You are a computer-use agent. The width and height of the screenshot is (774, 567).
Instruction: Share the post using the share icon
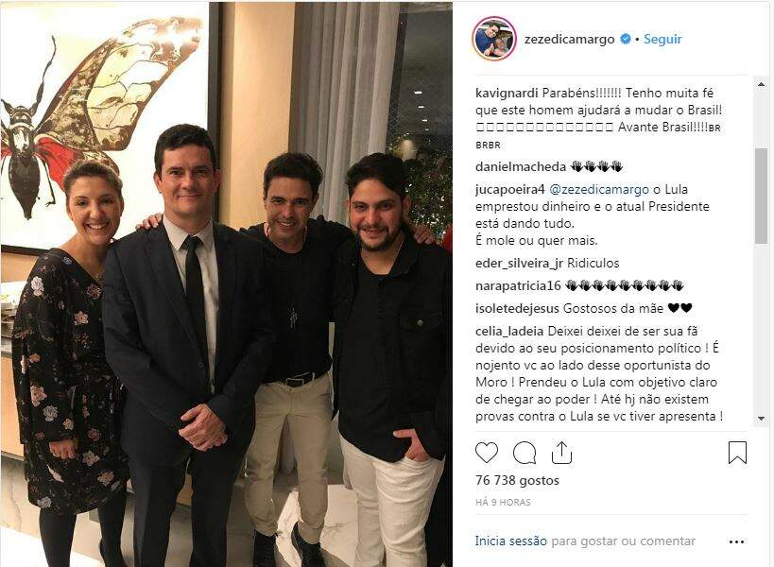561,453
